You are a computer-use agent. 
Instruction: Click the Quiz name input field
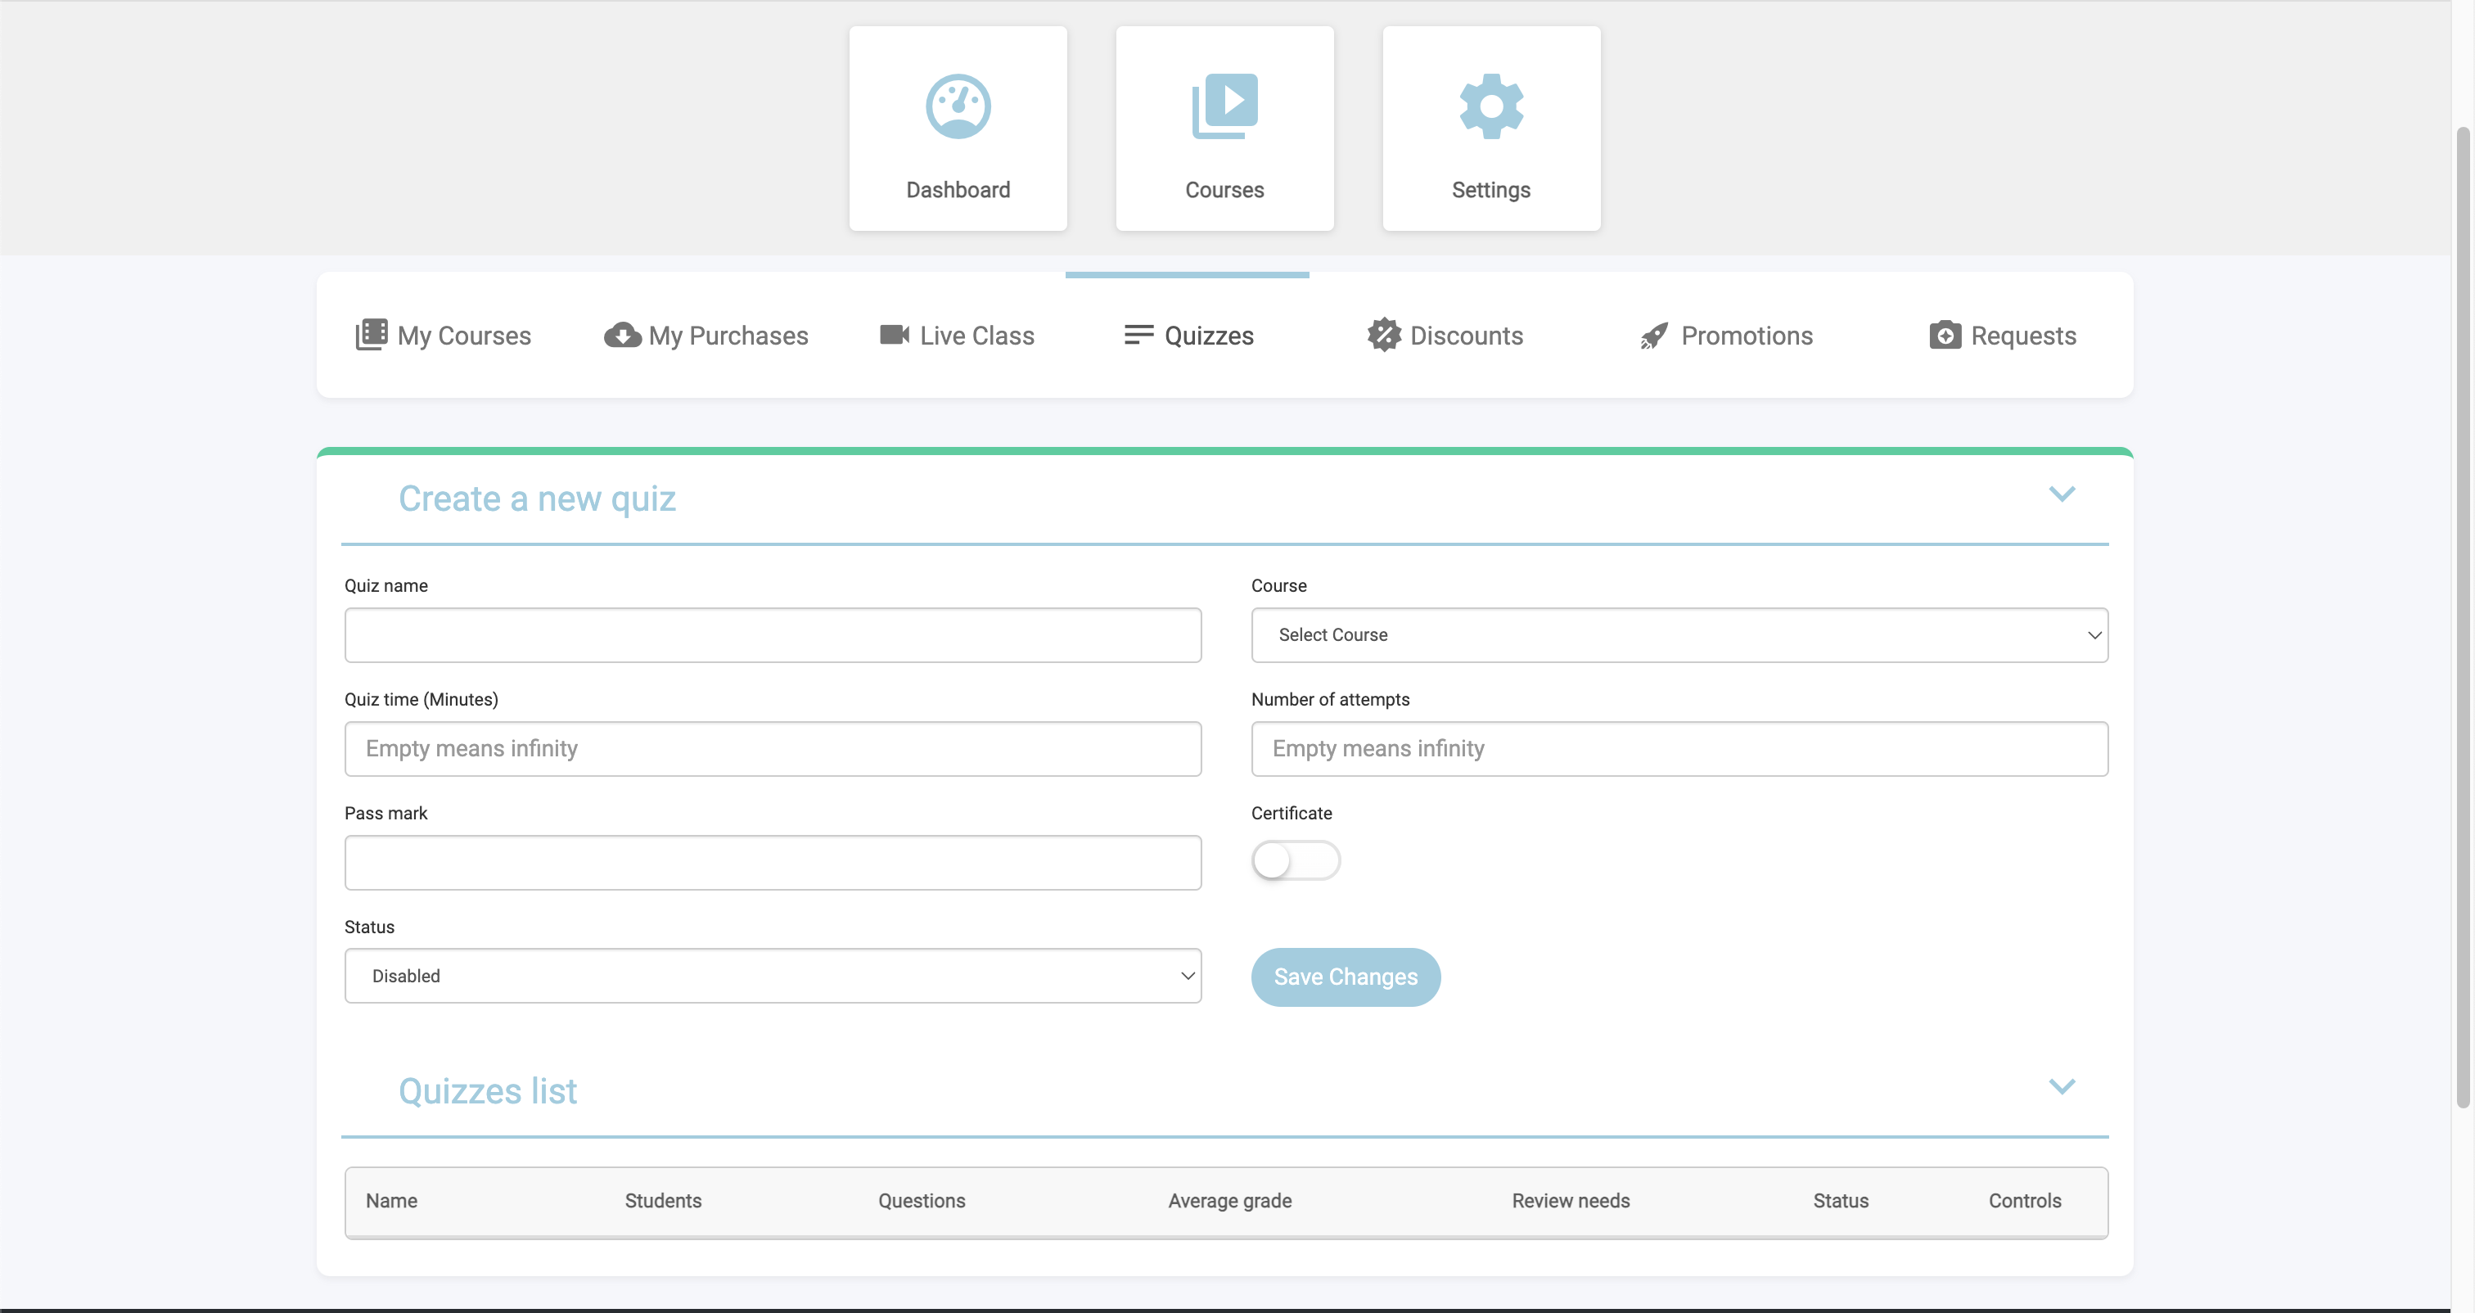click(773, 634)
